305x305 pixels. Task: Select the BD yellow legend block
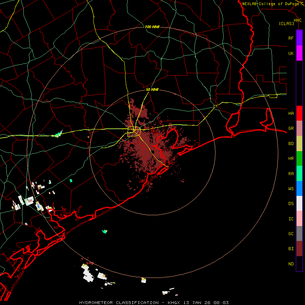pyautogui.click(x=299, y=144)
